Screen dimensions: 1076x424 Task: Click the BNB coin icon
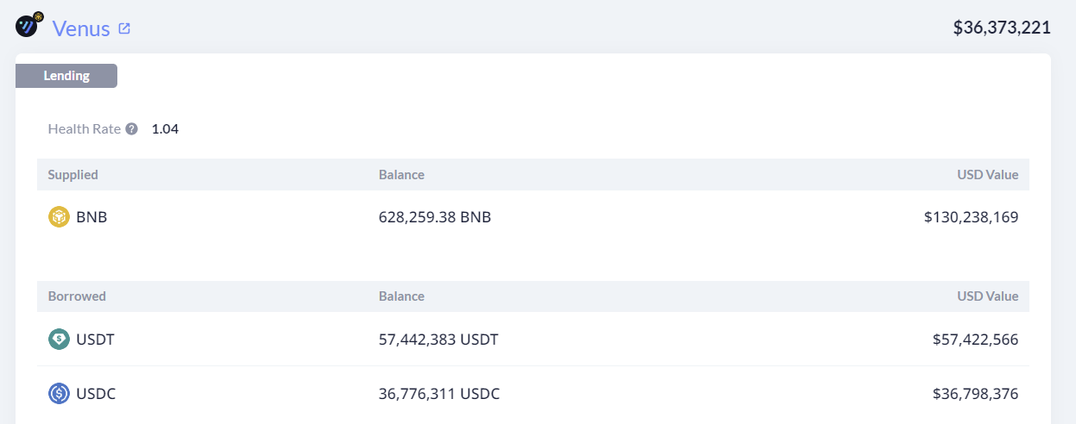[59, 217]
